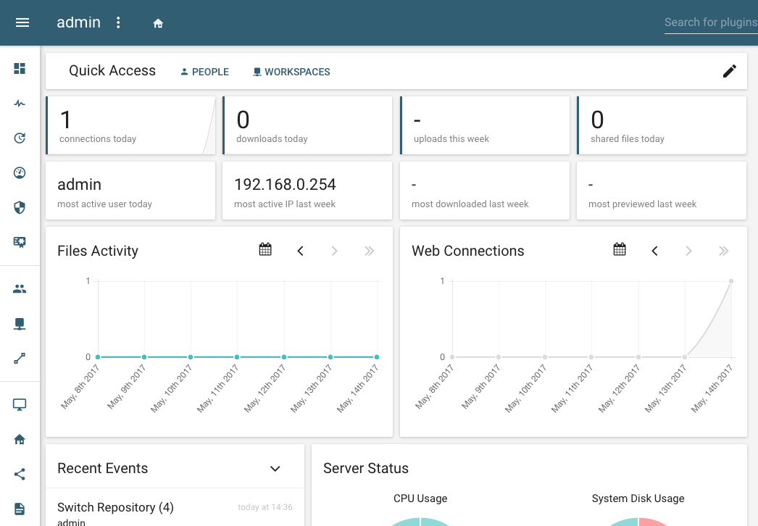The image size is (758, 526).
Task: Open the shield security icon in sidebar
Action: (x=20, y=208)
